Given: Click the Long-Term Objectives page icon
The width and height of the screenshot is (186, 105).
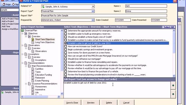Looking at the screenshot, I should click(x=33, y=42).
